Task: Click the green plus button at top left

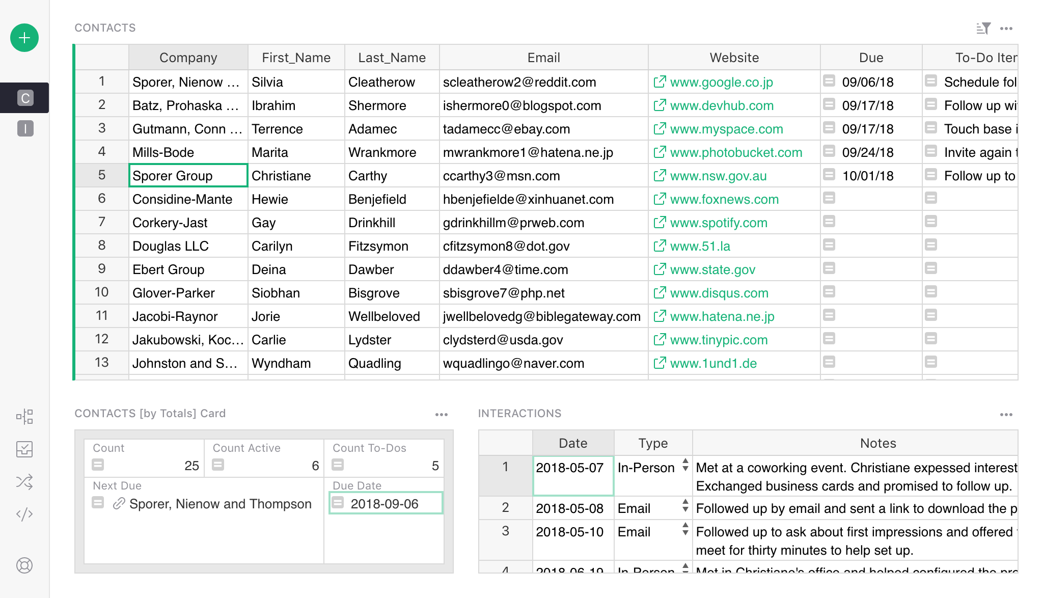Action: coord(24,38)
